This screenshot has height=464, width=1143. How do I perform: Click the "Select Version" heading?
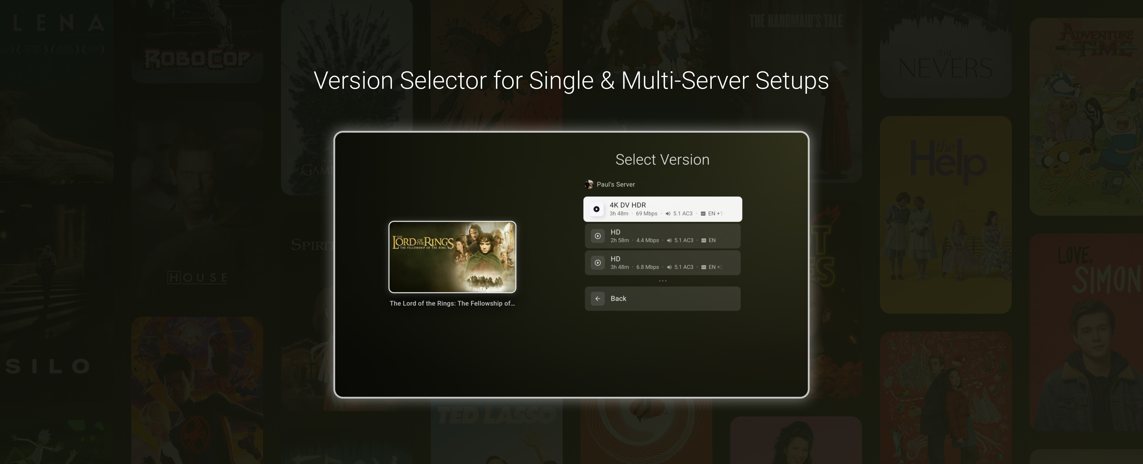click(663, 160)
